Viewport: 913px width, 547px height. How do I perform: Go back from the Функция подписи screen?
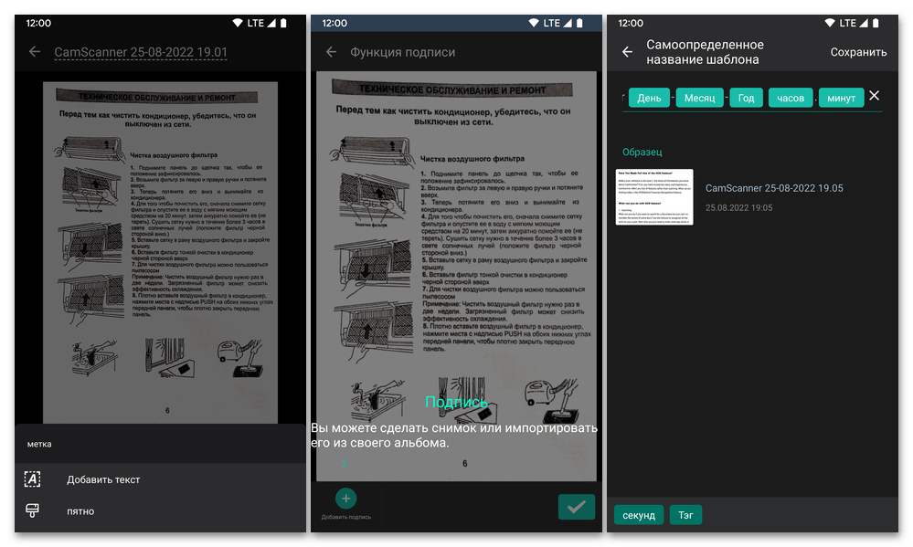tap(331, 52)
